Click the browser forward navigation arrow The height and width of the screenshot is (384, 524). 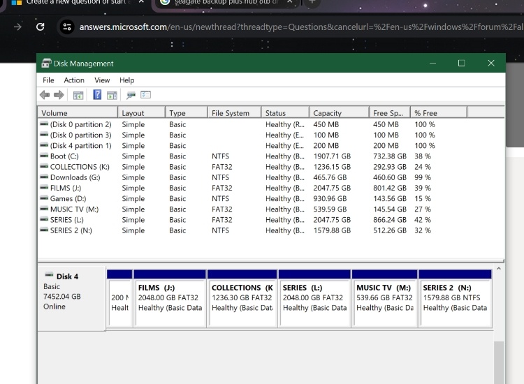pyautogui.click(x=17, y=27)
